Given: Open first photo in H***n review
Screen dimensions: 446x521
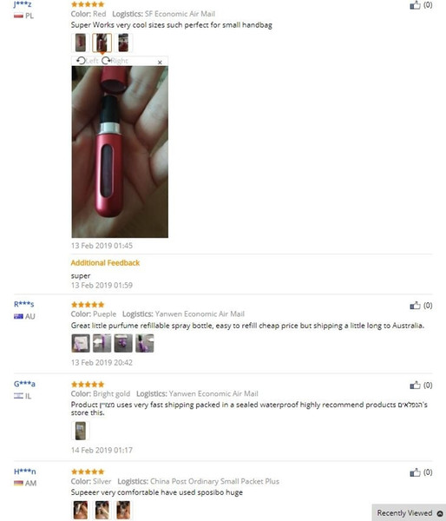Looking at the screenshot, I should 81,510.
